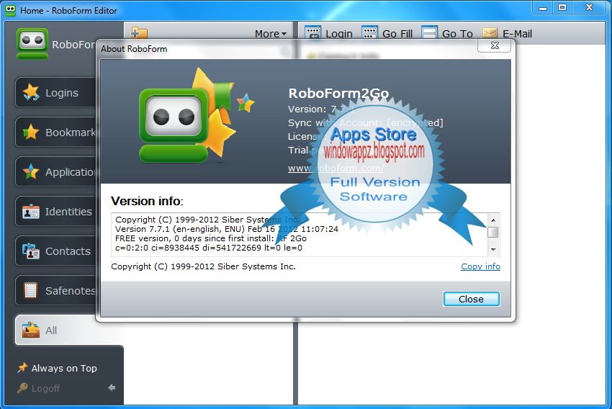Click the 'Version 7.7.1 (en-english, ENU)' line
This screenshot has height=409, width=612.
(x=226, y=229)
